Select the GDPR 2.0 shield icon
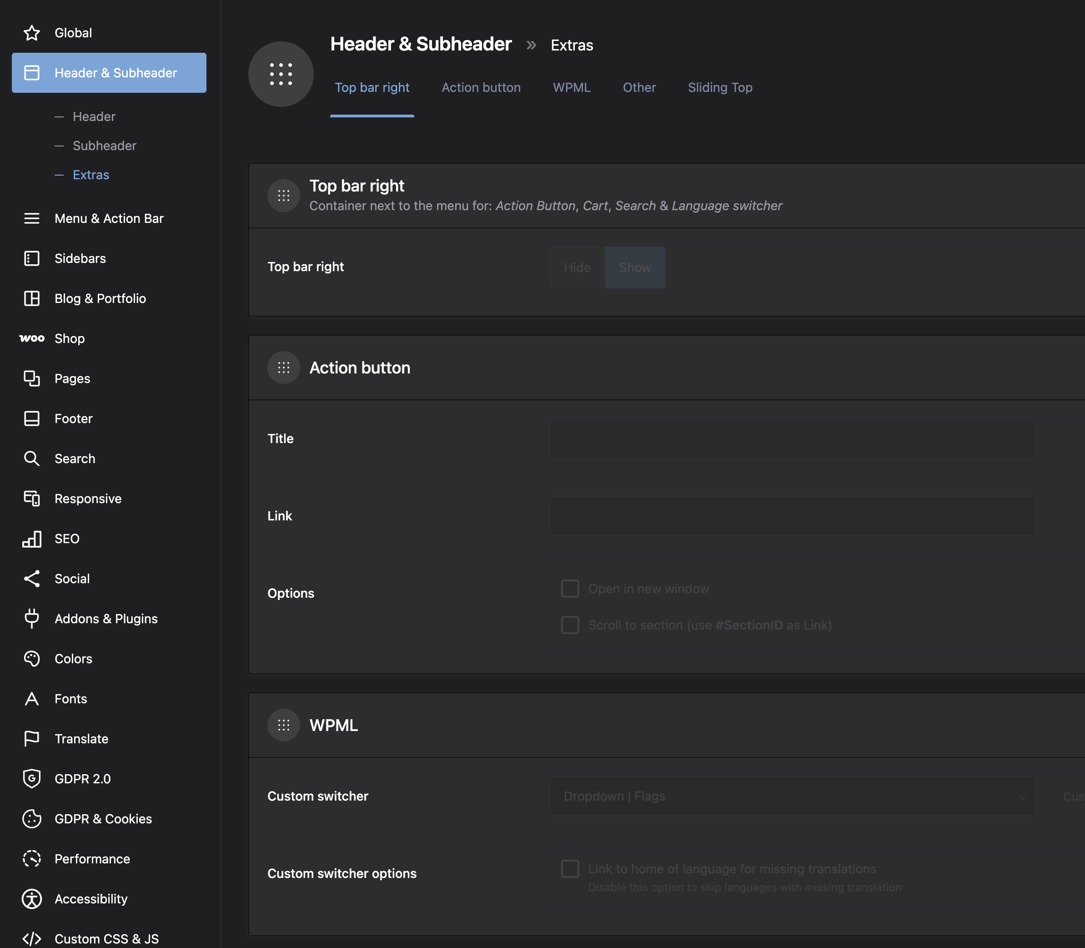Screen dimensions: 1085x948 coord(32,779)
